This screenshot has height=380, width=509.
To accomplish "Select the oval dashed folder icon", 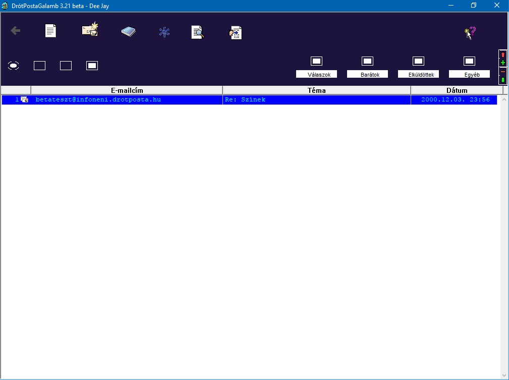I will click(14, 66).
